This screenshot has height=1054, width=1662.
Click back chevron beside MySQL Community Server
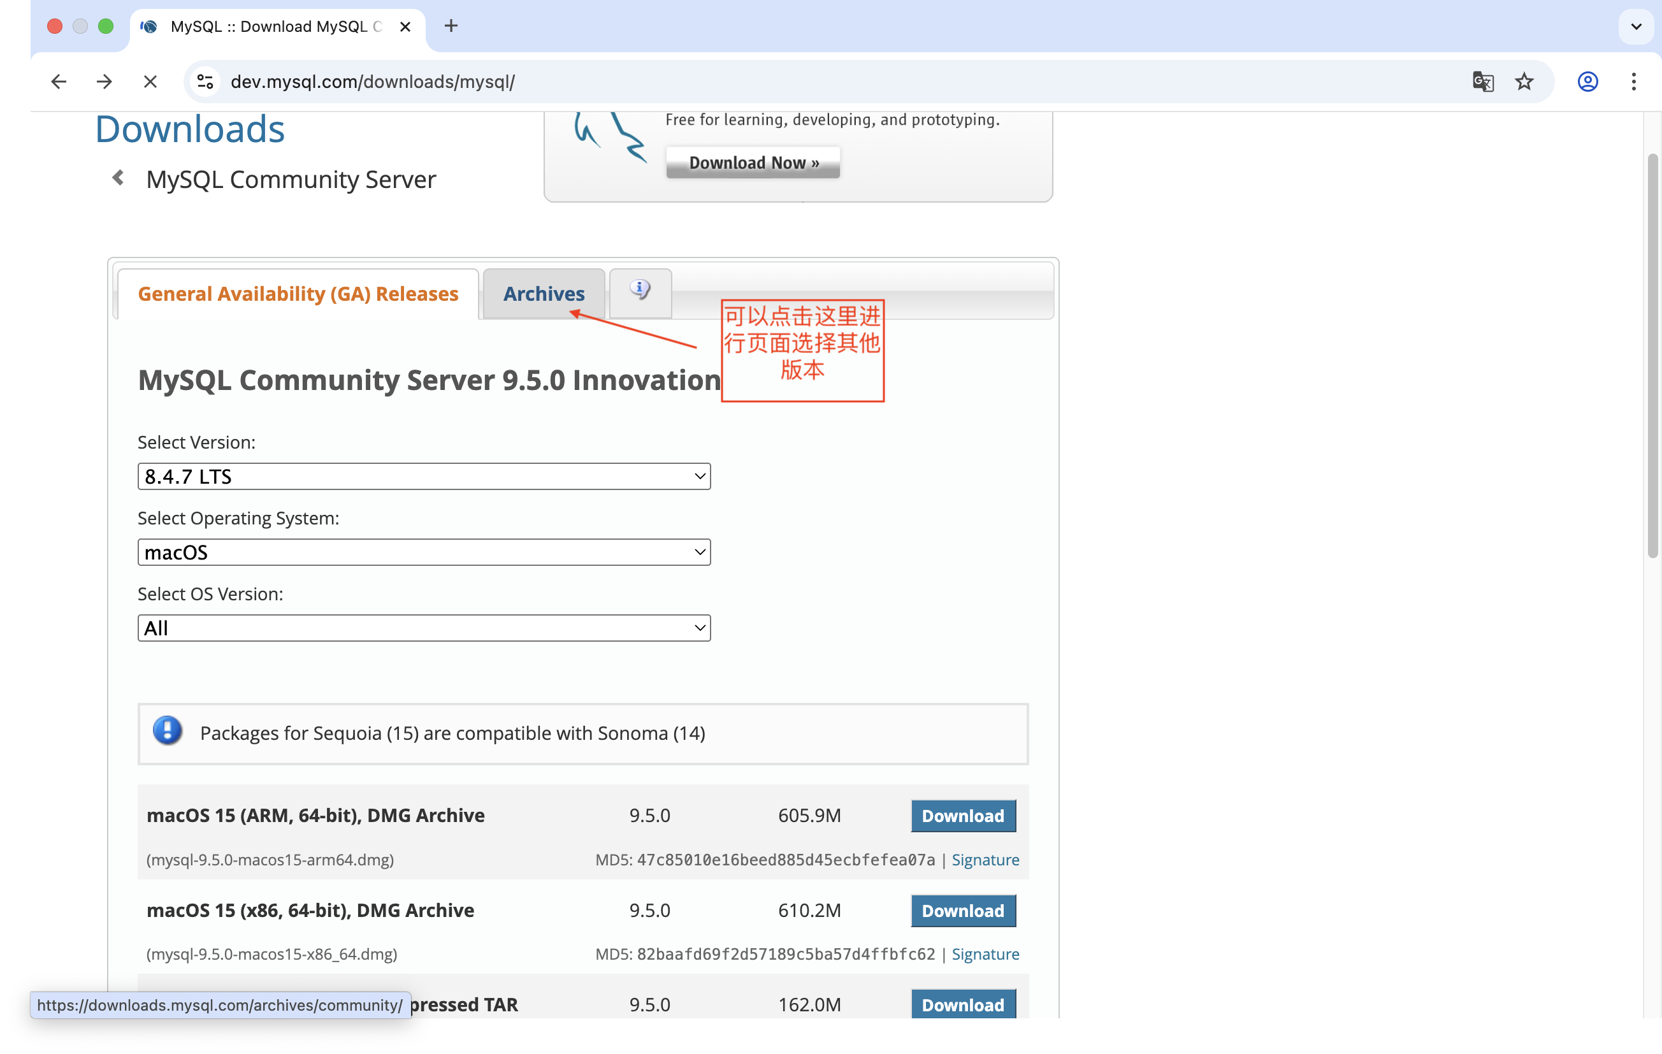pos(118,178)
